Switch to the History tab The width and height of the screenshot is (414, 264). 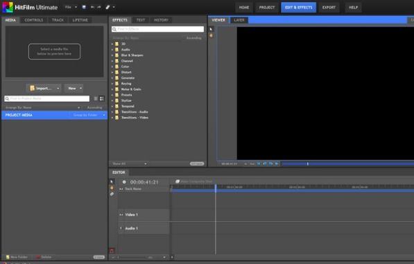pos(161,20)
